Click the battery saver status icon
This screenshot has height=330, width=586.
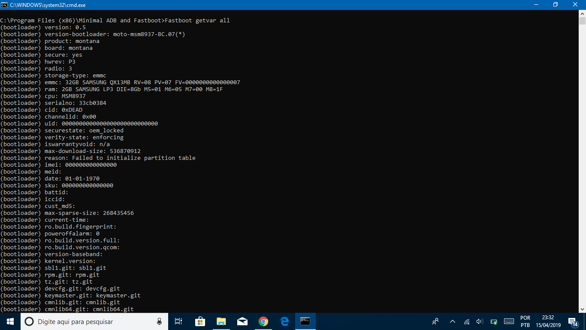[x=494, y=321]
